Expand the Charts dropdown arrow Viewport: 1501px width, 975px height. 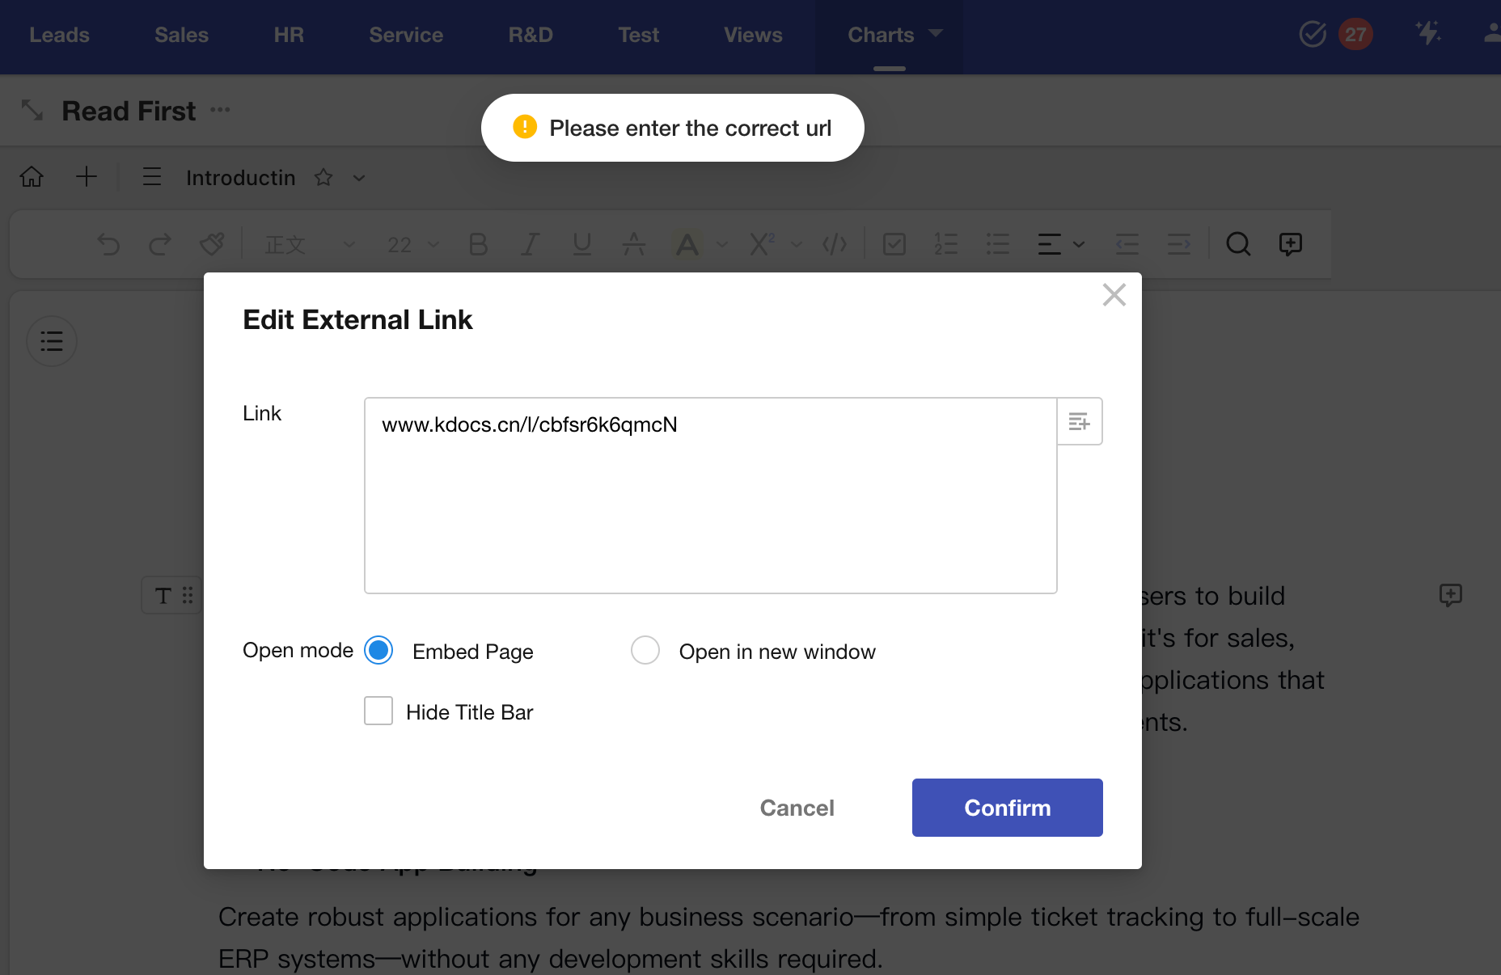(936, 34)
